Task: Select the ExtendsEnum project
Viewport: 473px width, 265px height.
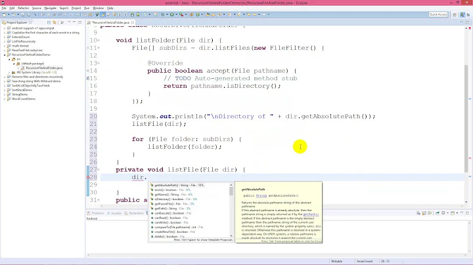Action: (20, 37)
